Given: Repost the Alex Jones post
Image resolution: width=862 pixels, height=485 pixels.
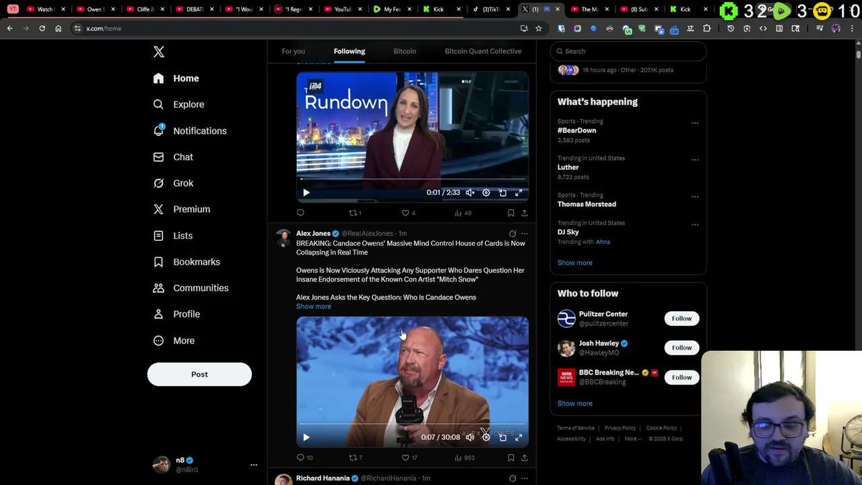Looking at the screenshot, I should point(356,457).
